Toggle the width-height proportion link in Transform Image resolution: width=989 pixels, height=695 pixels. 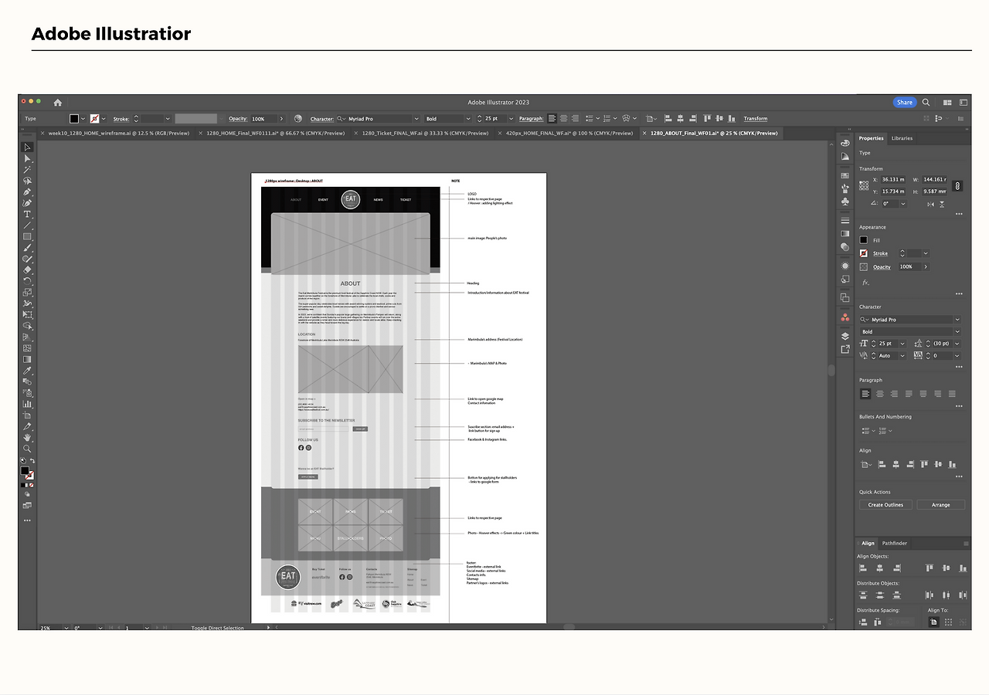[957, 186]
